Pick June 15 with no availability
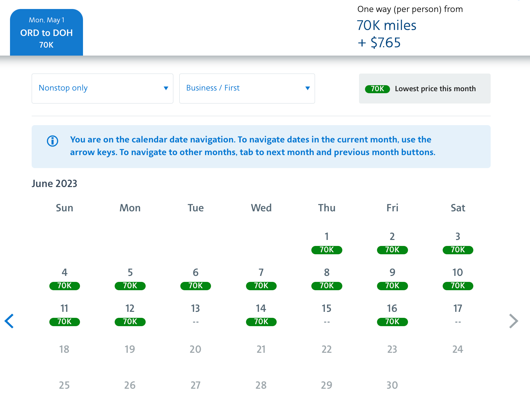 pos(327,314)
